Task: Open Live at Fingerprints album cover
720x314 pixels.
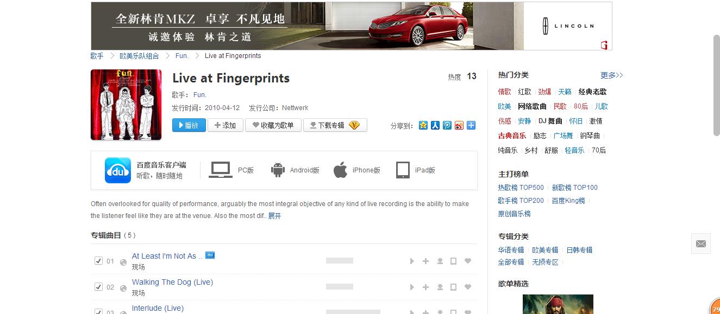Action: point(126,105)
